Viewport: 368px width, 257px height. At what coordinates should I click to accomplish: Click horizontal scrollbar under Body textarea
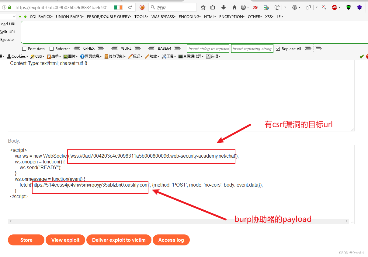click(179, 221)
